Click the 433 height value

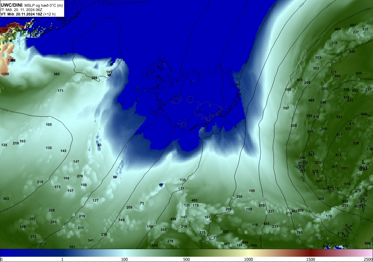pos(266,224)
